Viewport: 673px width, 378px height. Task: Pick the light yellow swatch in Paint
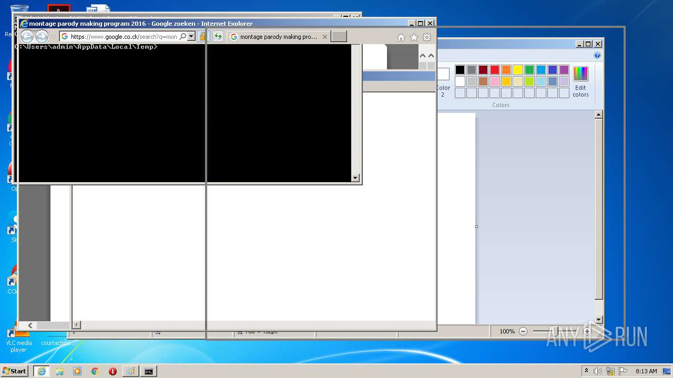[x=518, y=81]
